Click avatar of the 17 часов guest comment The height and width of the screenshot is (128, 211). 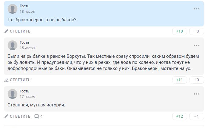tap(13, 94)
